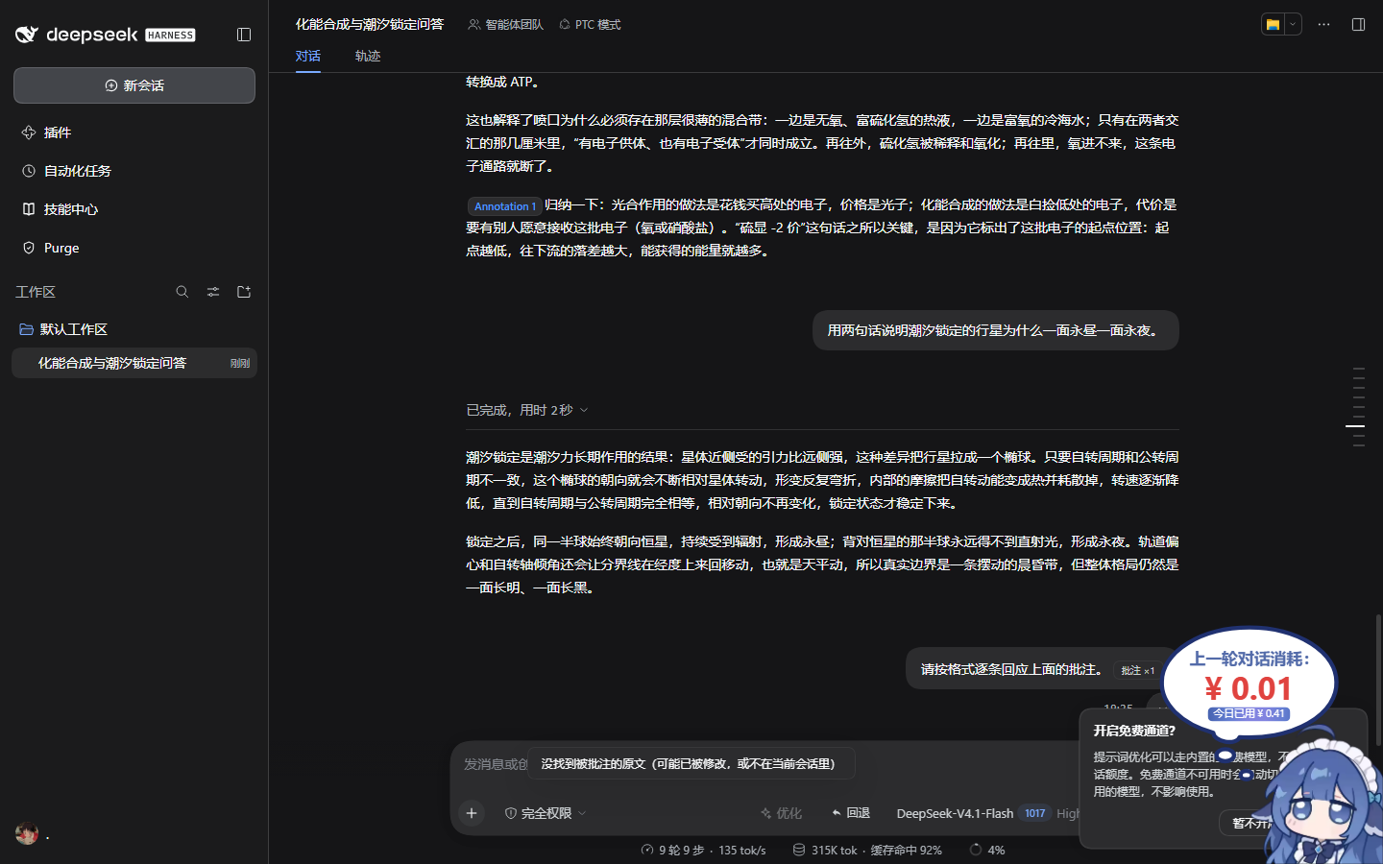Click the 刚刚 timestamp on conversation

point(240,363)
